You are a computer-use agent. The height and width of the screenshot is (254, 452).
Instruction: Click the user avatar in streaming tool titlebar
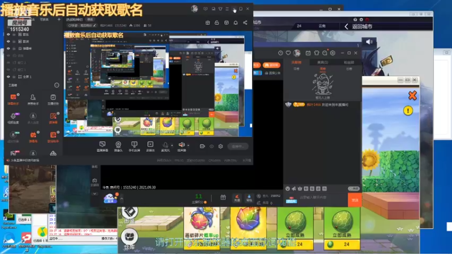tap(194, 8)
